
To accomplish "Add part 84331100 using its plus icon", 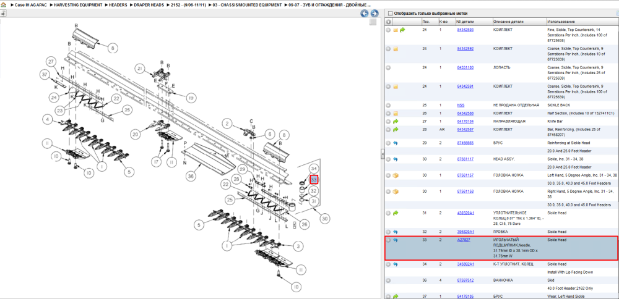I will point(389,68).
